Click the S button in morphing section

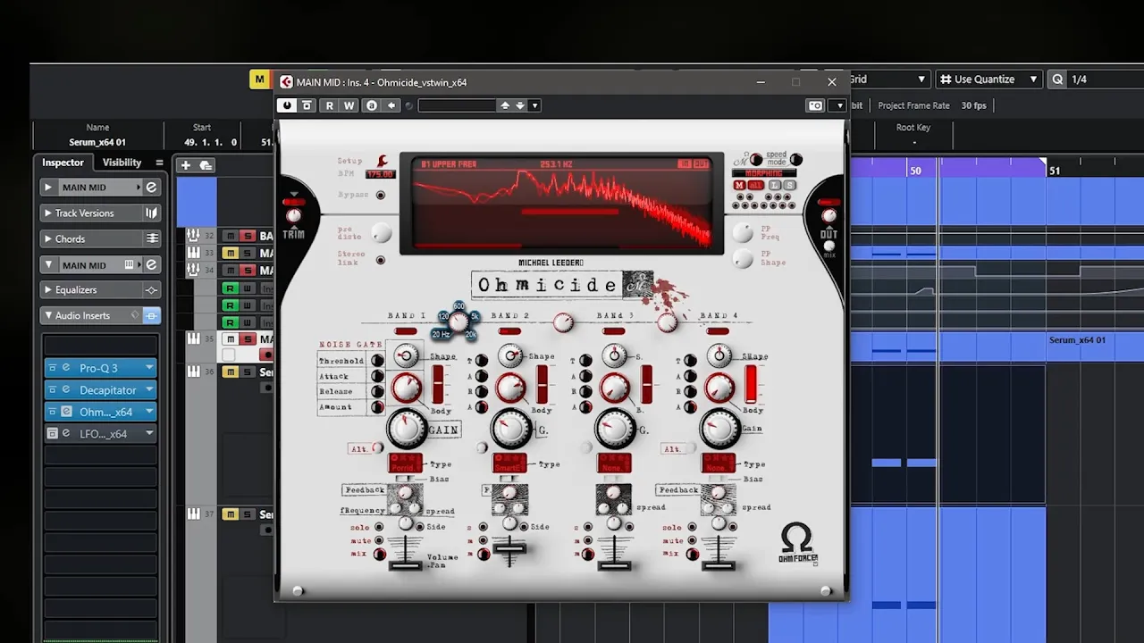click(x=789, y=185)
